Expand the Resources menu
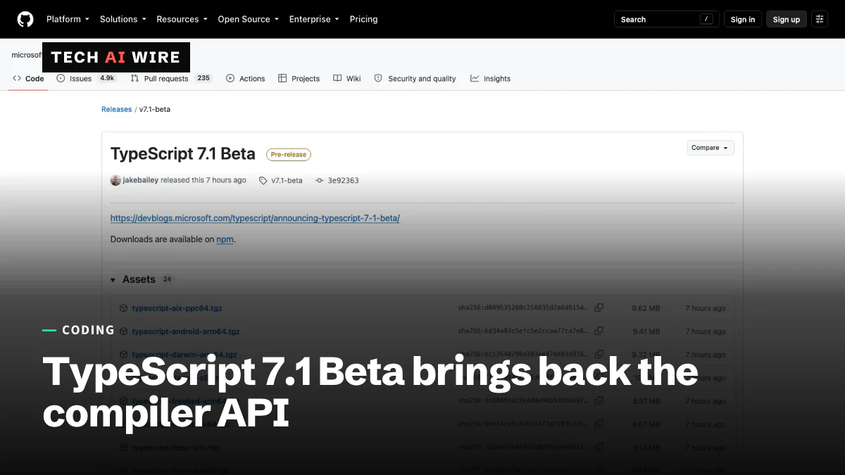845x475 pixels. 182,19
